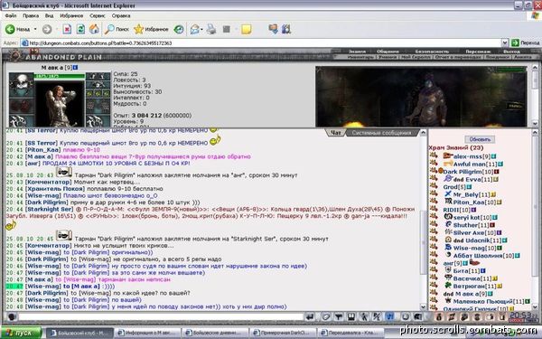This screenshot has height=339, width=542.
Task: Click seryi kot in the player list
Action: point(467,218)
